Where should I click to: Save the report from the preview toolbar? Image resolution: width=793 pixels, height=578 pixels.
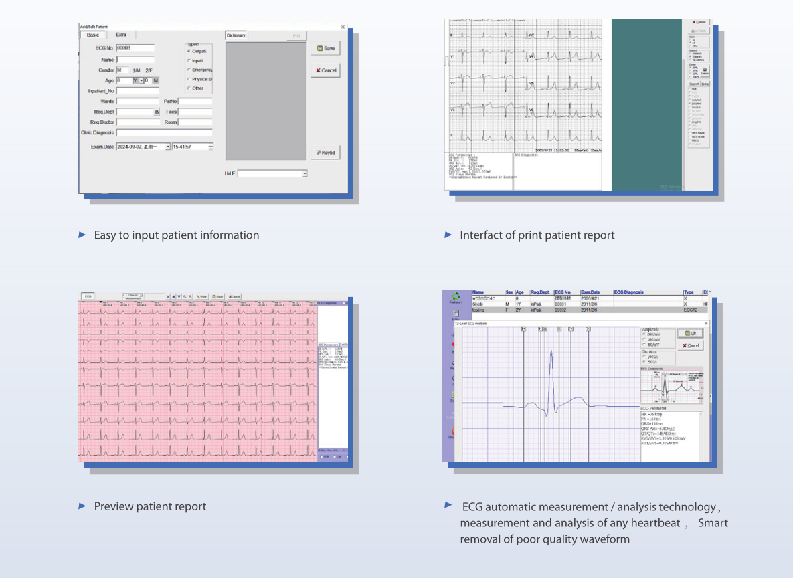coord(217,296)
